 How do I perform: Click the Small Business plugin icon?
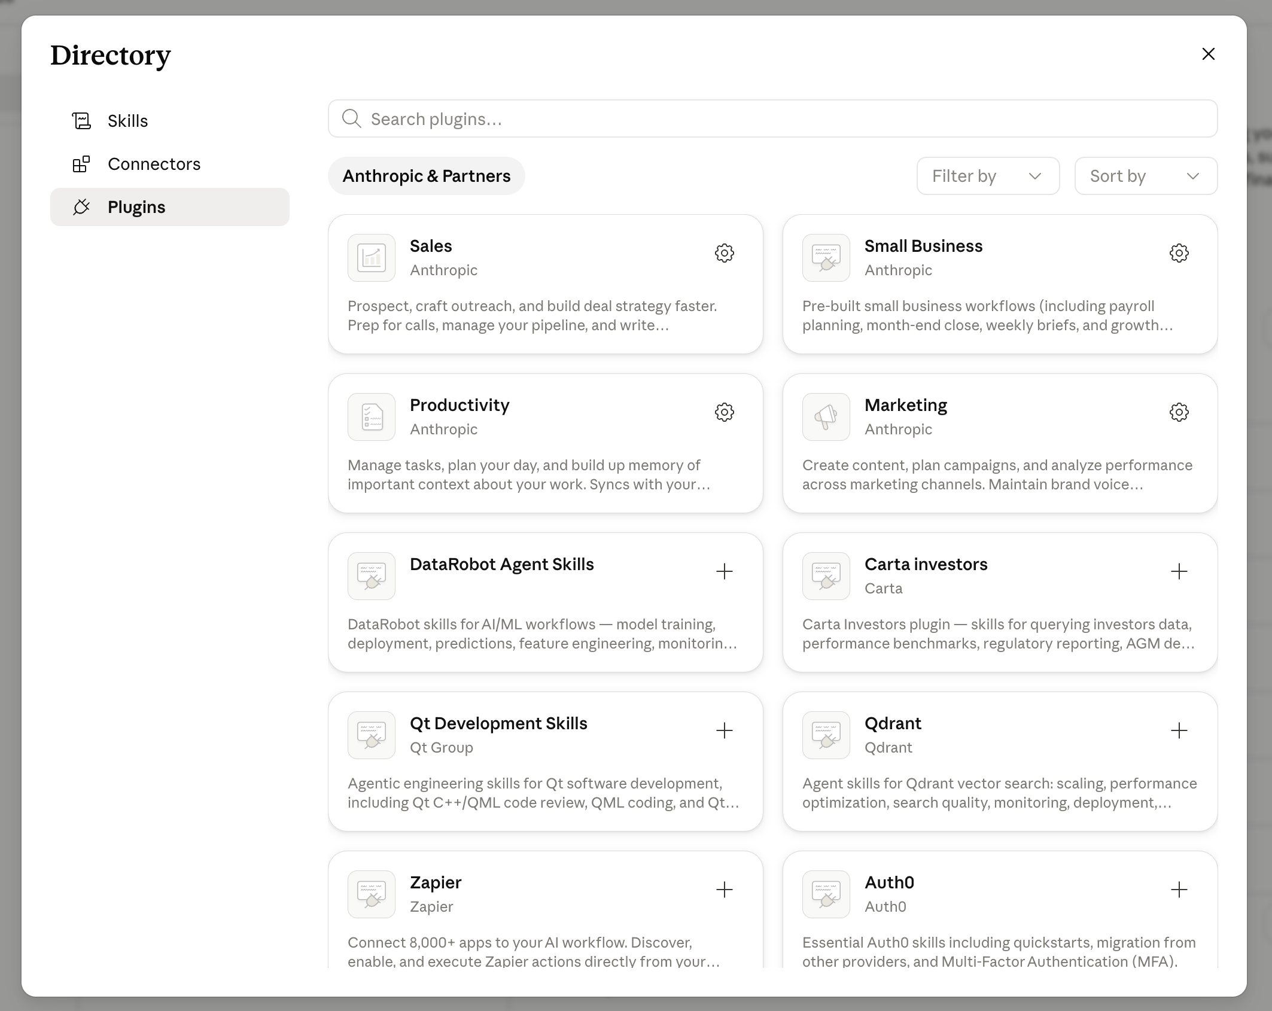(x=826, y=258)
